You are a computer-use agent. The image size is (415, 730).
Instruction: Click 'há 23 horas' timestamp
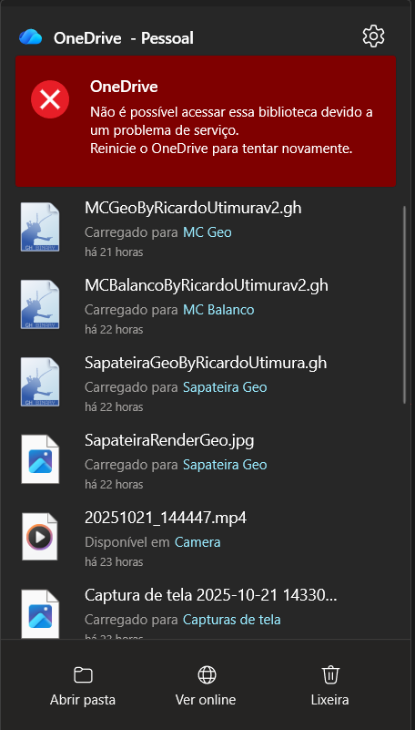pos(114,561)
